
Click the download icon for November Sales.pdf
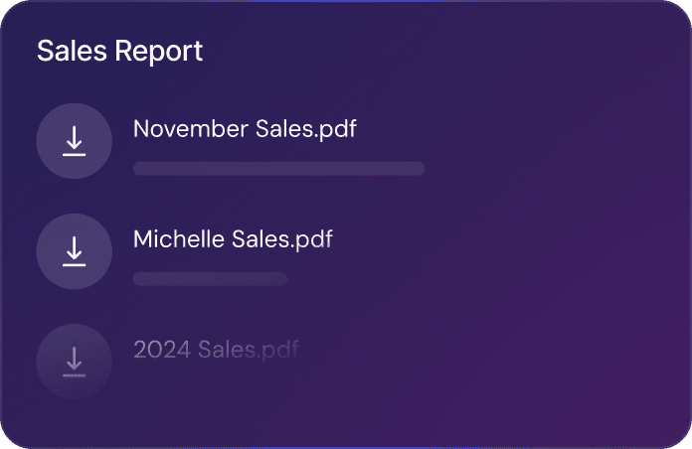click(x=74, y=141)
